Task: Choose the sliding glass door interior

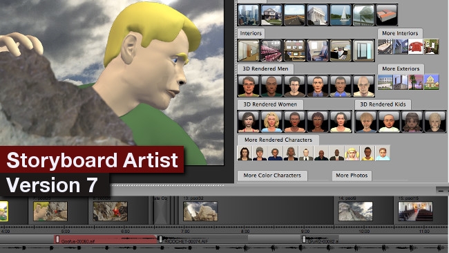Action: point(363,50)
